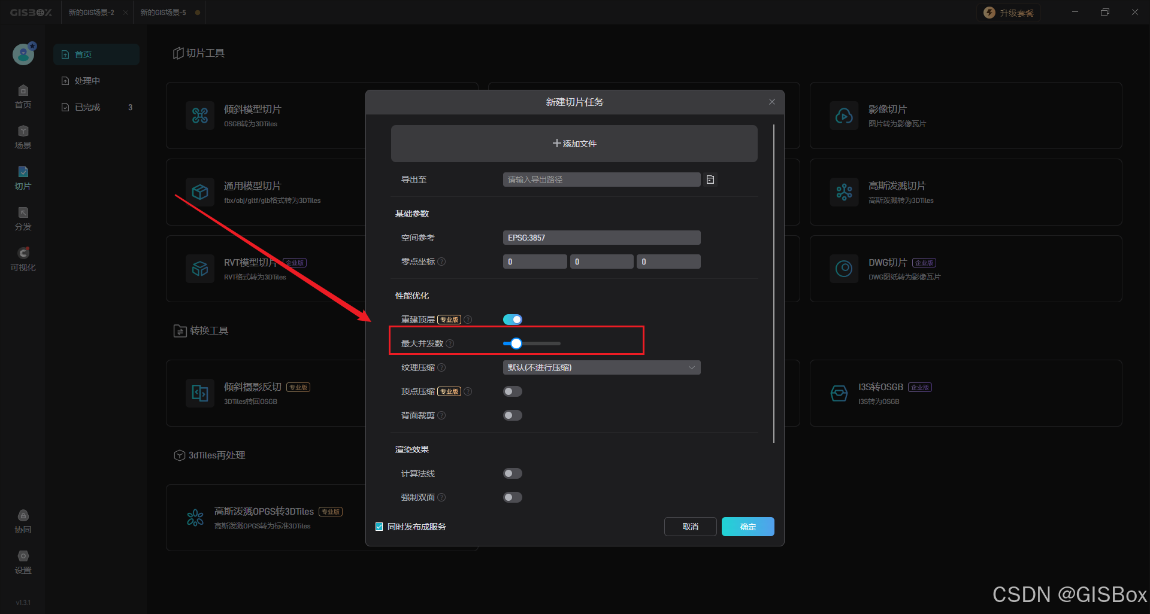Viewport: 1150px width, 614px height.
Task: Click 影像切片 icon
Action: 845,115
